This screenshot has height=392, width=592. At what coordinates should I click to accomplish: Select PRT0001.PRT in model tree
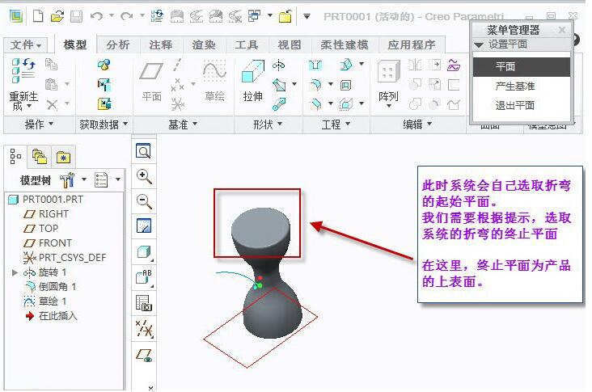(x=45, y=199)
